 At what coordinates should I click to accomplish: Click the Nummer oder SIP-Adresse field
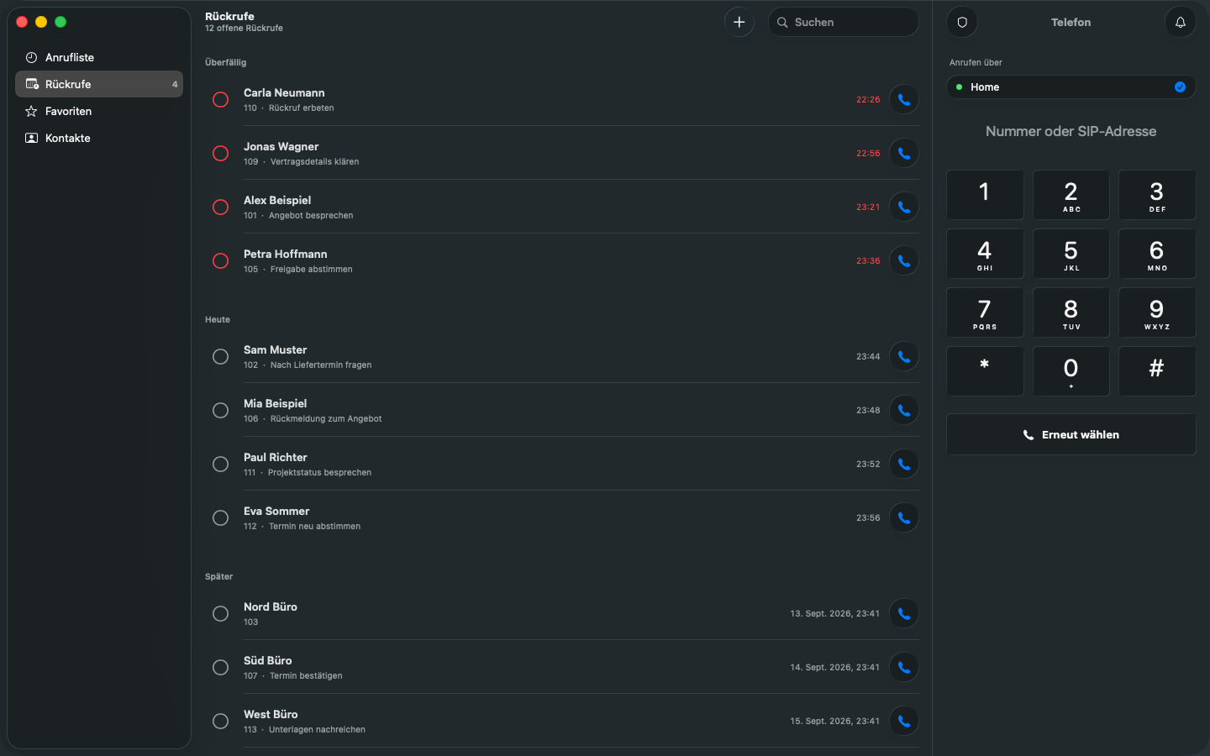1071,131
